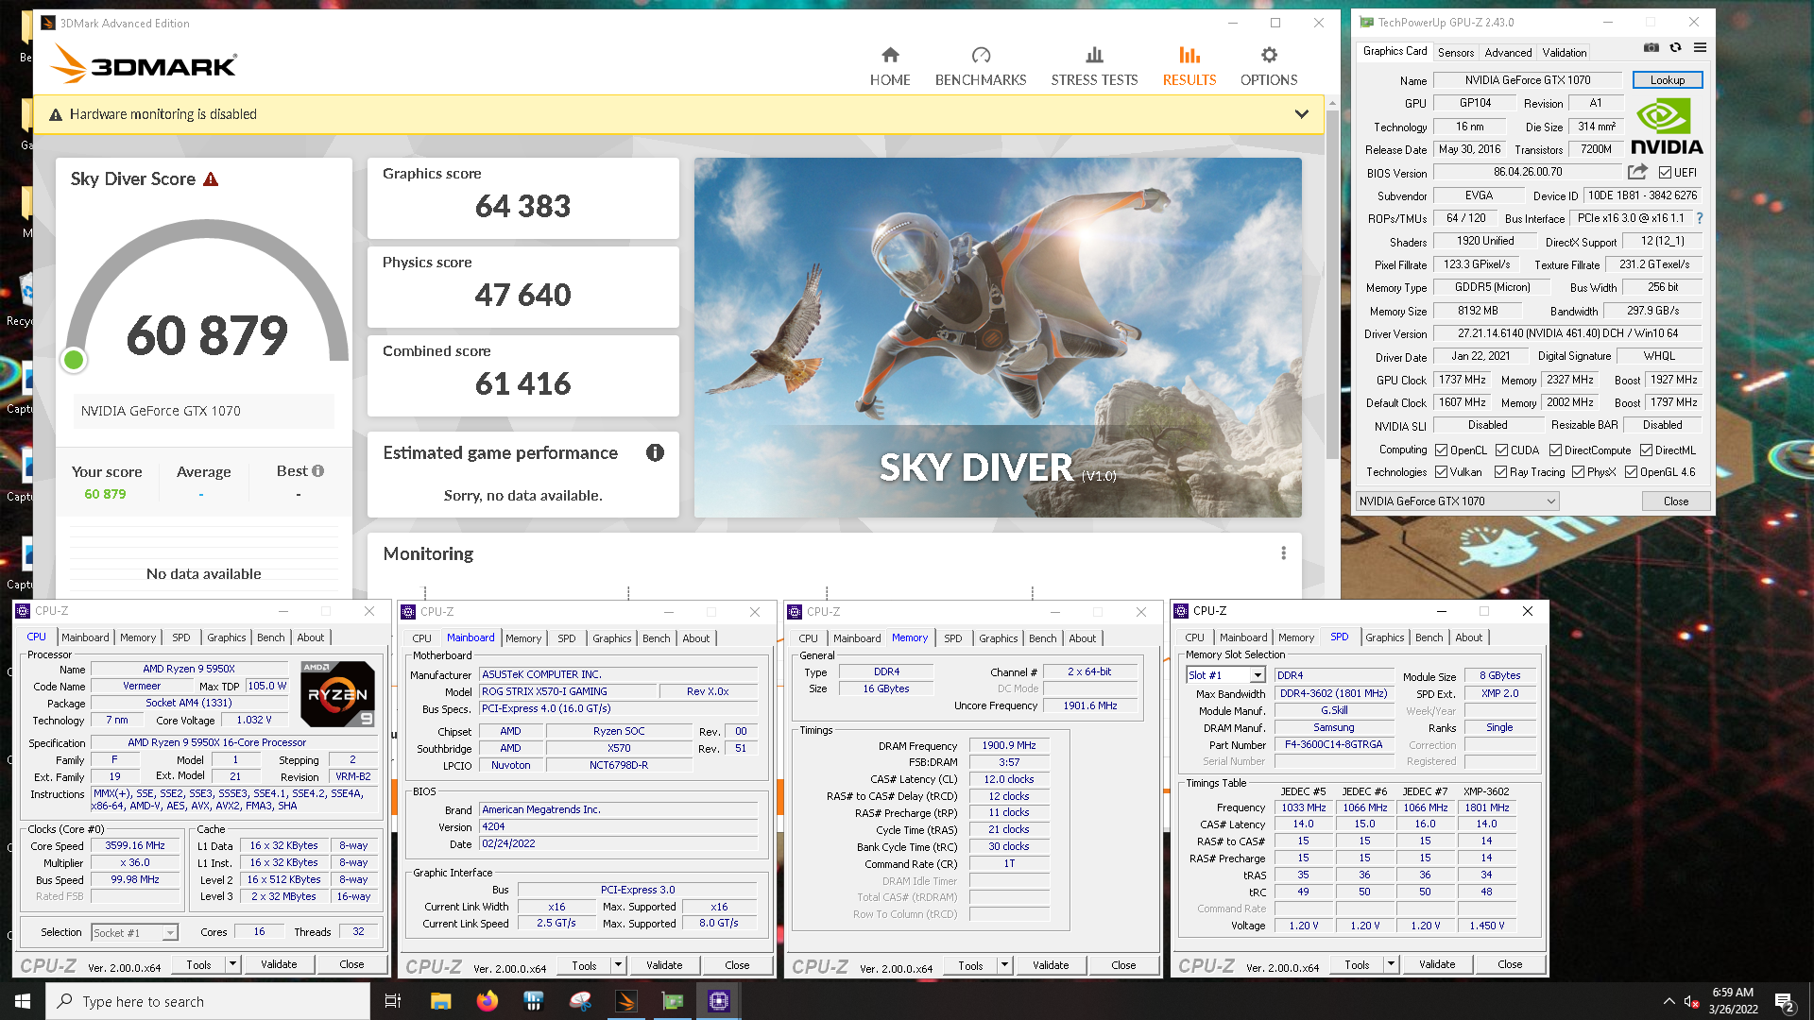Click the NVIDIA logo in GPU-Z

(1667, 127)
